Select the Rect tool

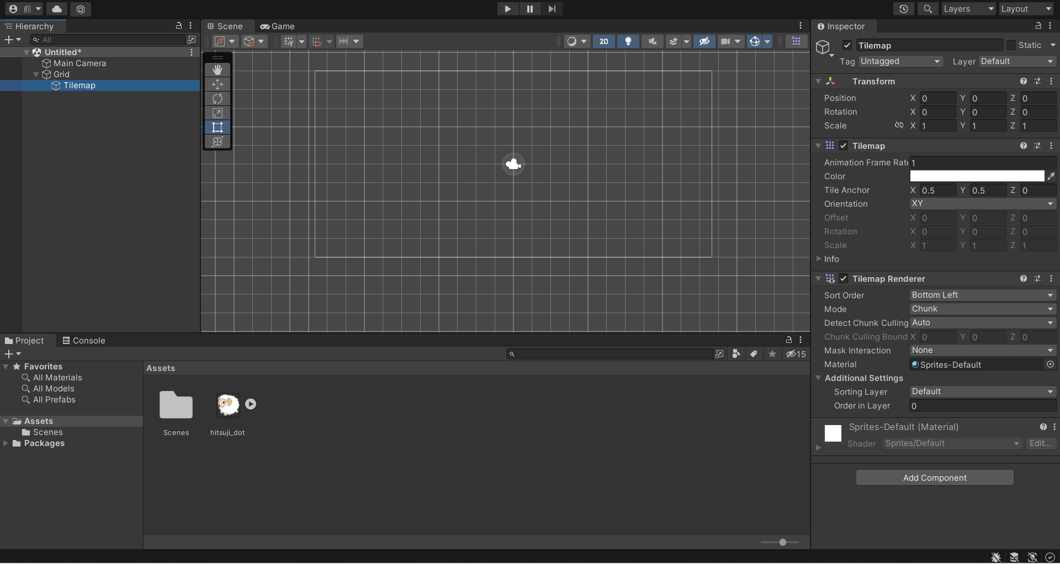218,127
